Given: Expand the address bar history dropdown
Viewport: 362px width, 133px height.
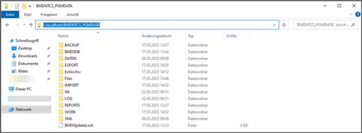Looking at the screenshot, I should point(274,25).
